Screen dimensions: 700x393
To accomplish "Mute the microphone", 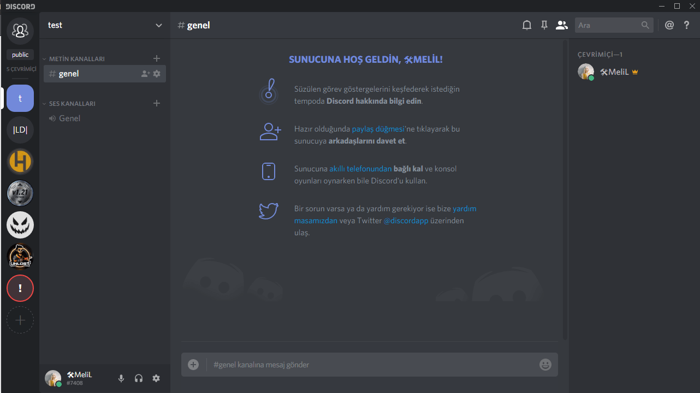I will pyautogui.click(x=121, y=378).
